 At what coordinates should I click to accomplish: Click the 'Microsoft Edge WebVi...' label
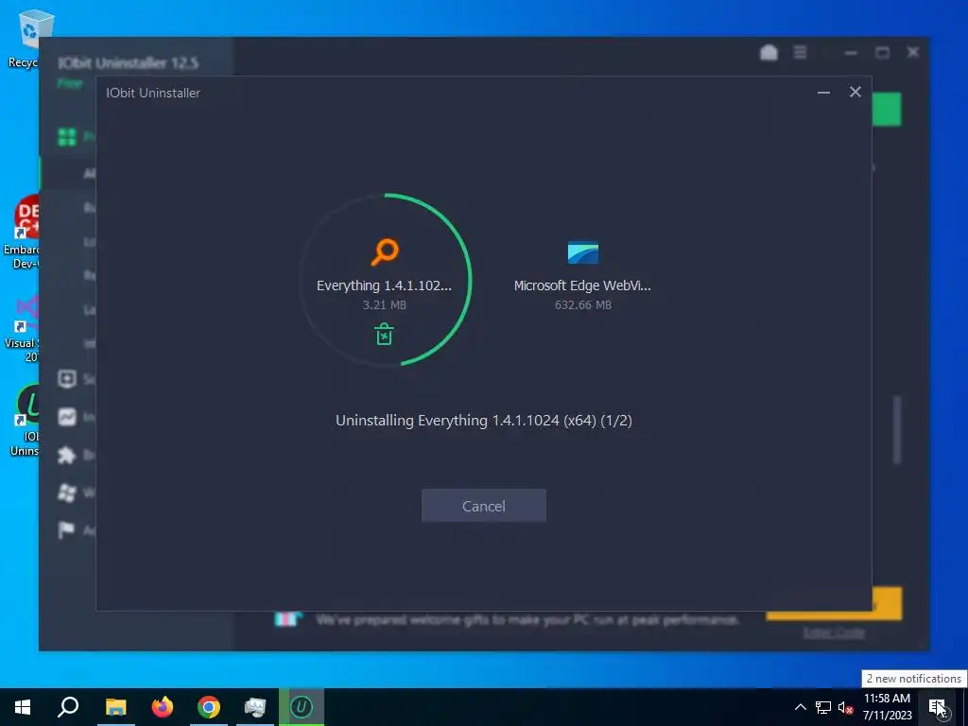pyautogui.click(x=582, y=285)
